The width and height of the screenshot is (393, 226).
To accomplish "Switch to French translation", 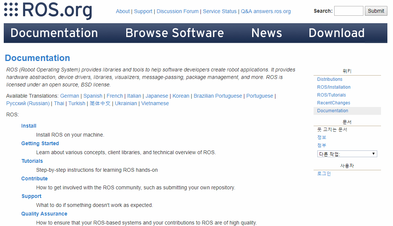I will tap(115, 96).
